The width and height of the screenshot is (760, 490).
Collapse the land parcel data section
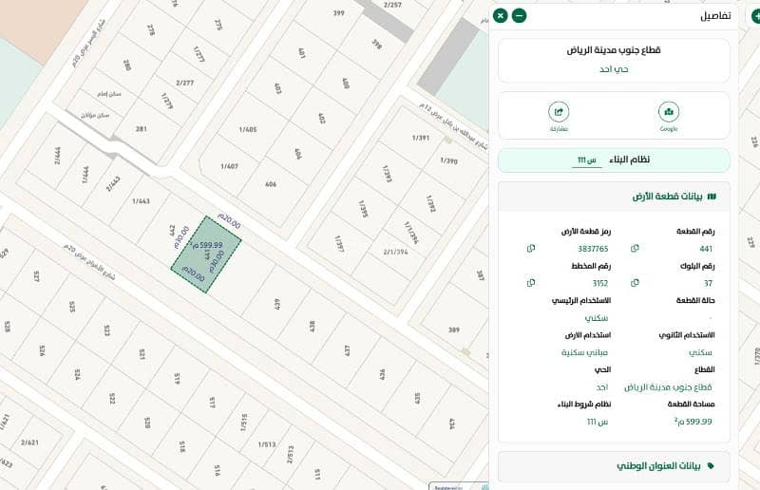614,197
